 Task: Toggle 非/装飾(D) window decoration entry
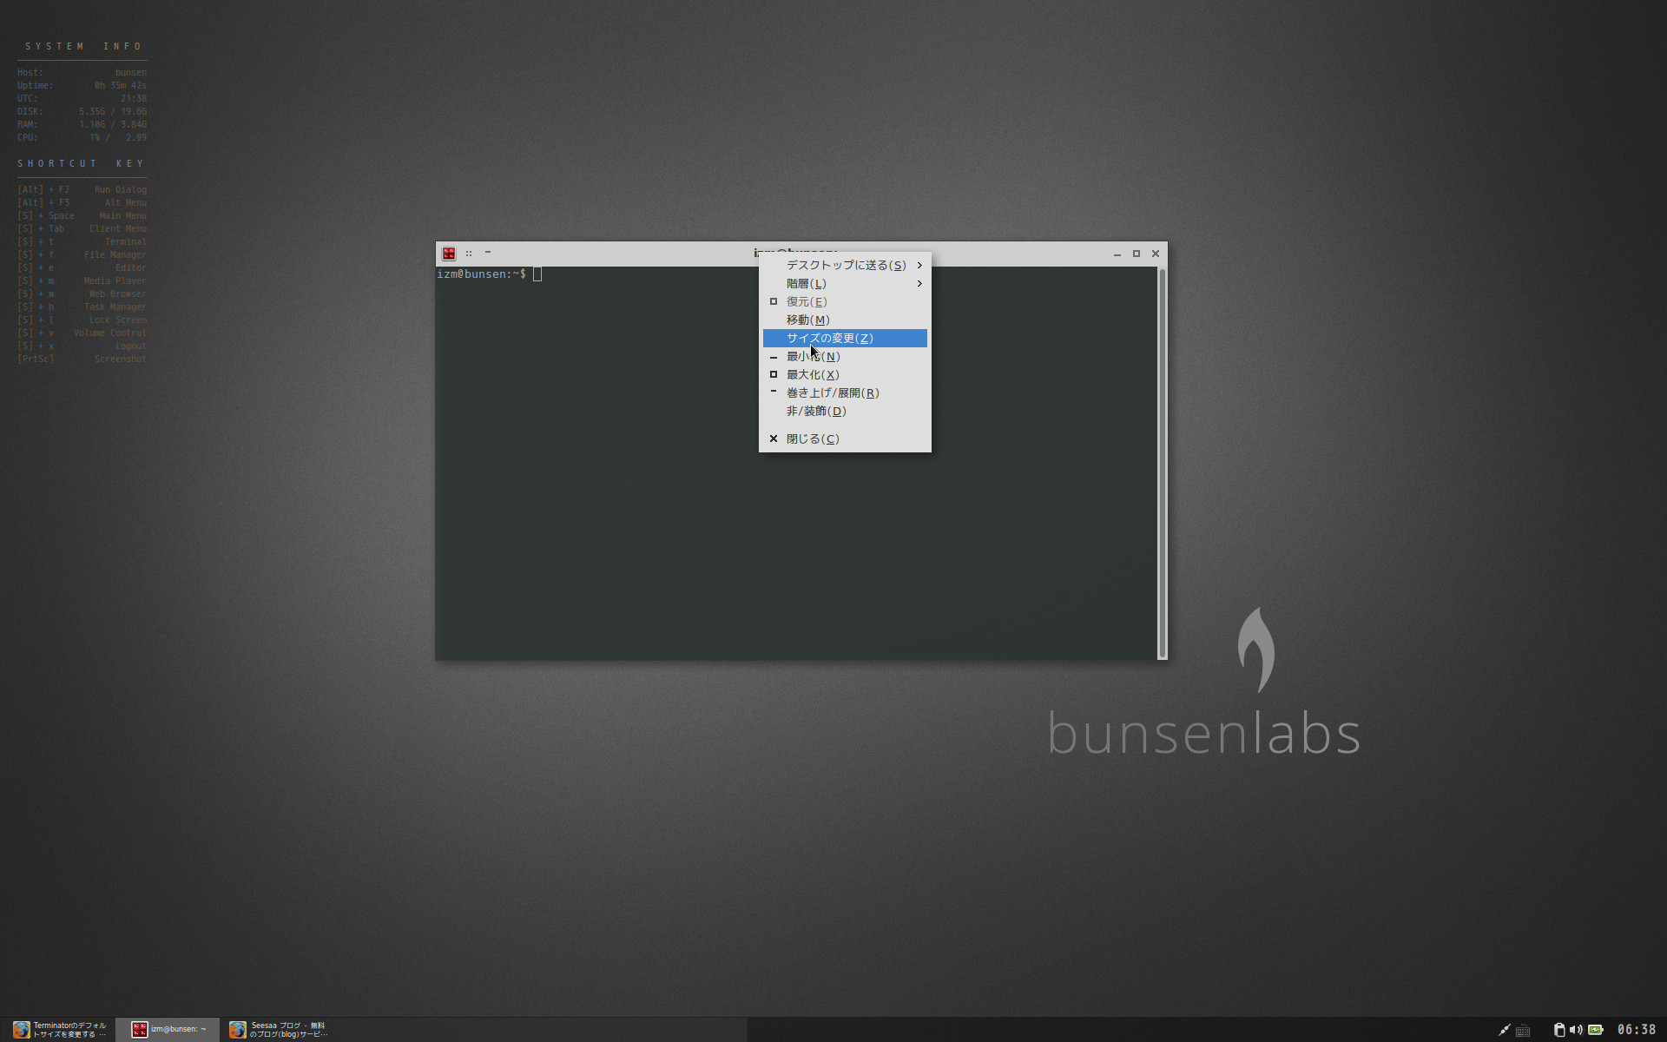(845, 411)
